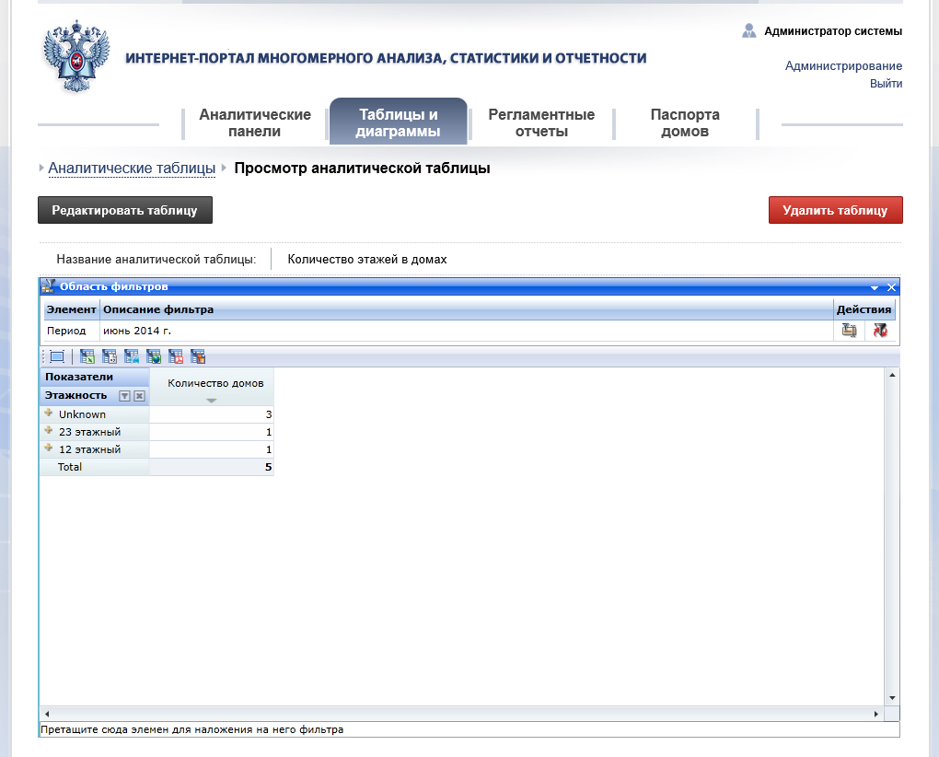Remove the Этажность field with its X icon
The image size is (939, 757).
point(139,396)
